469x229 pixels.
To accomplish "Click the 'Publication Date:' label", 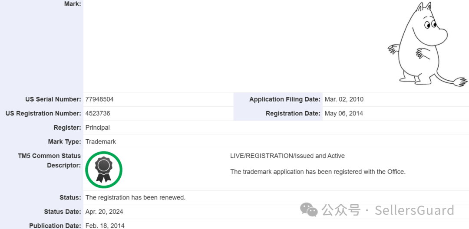I will point(55,226).
